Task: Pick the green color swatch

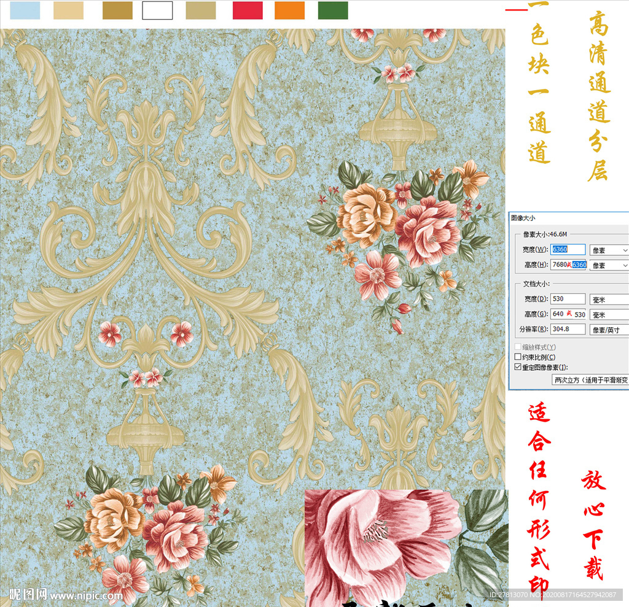Action: tap(333, 10)
